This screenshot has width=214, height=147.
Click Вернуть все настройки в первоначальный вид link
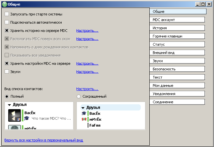pos(44,140)
